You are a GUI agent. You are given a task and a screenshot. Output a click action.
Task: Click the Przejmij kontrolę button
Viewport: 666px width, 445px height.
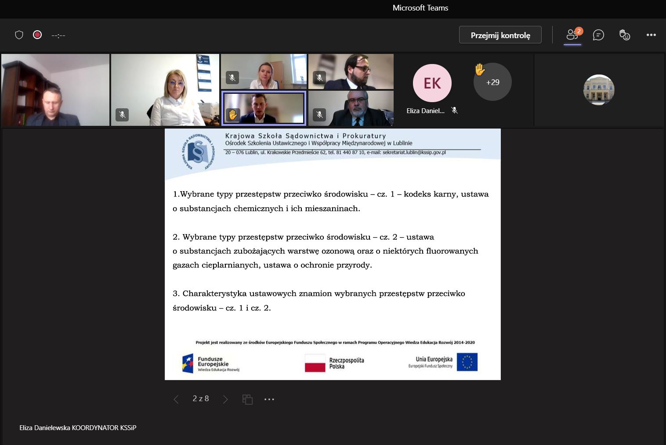tap(500, 35)
